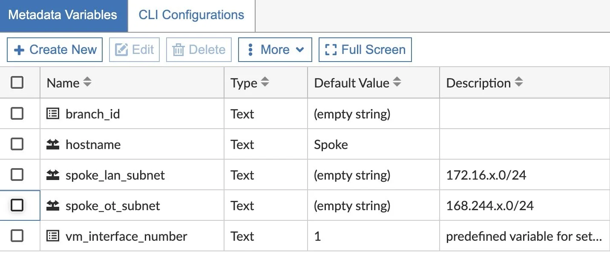Click the Full Screen button
This screenshot has height=259, width=610.
coord(365,50)
